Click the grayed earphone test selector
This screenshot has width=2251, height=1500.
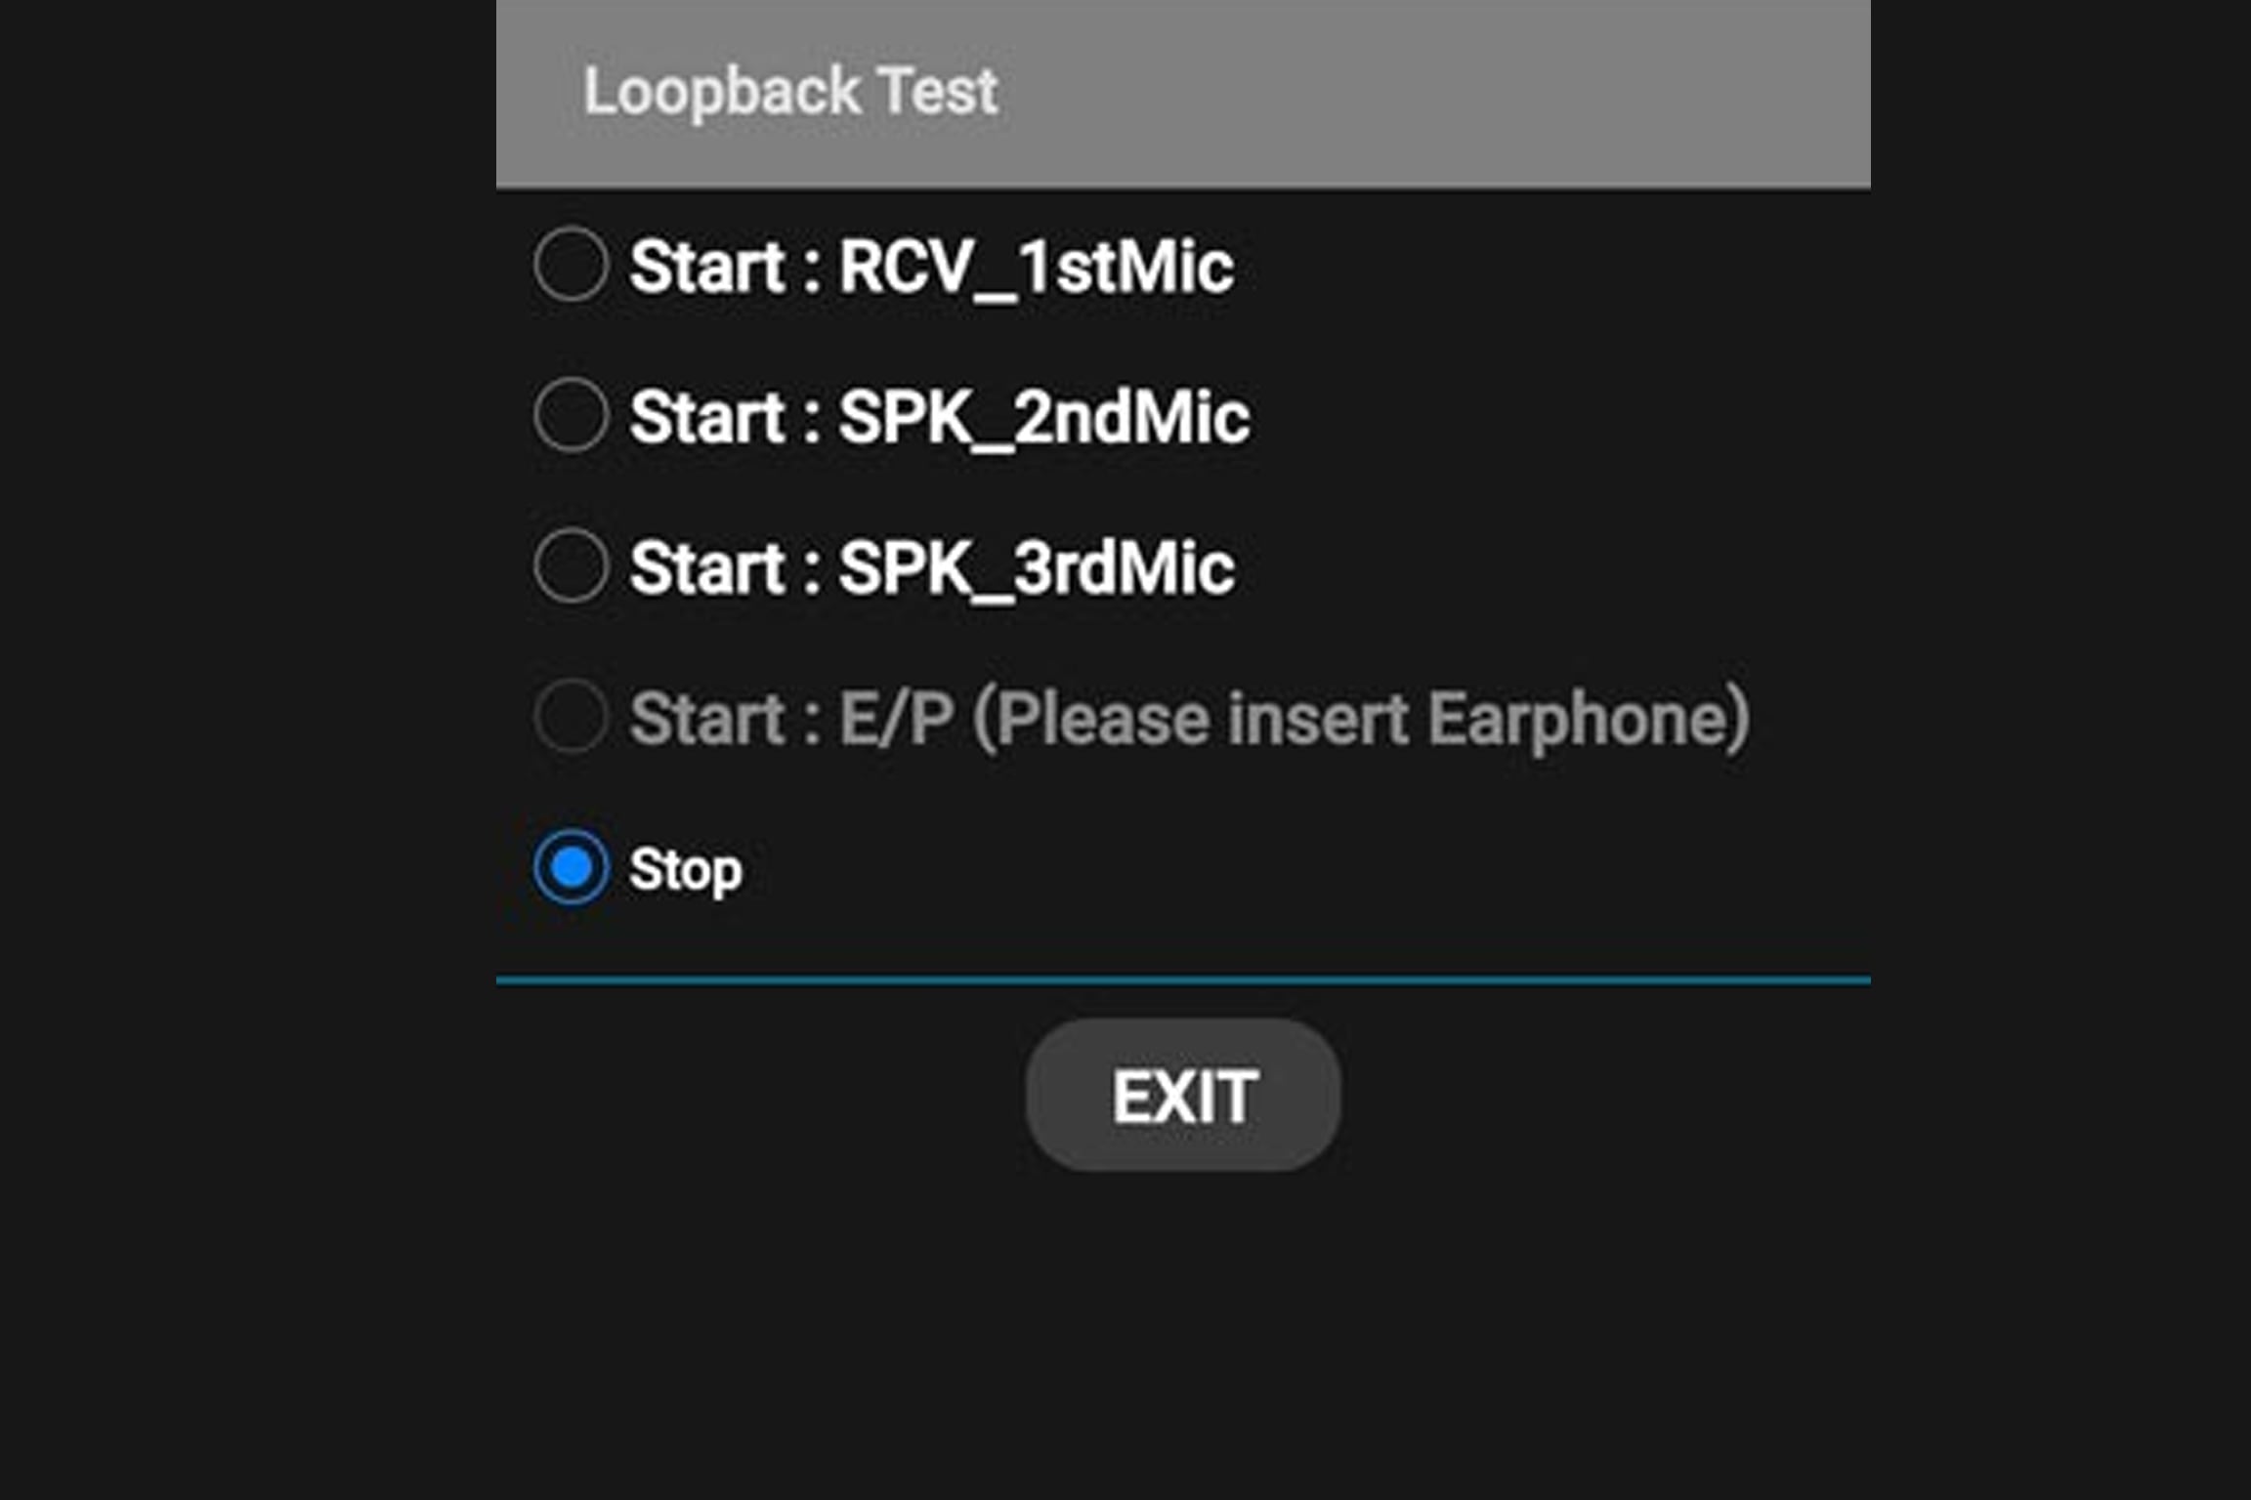coord(572,718)
